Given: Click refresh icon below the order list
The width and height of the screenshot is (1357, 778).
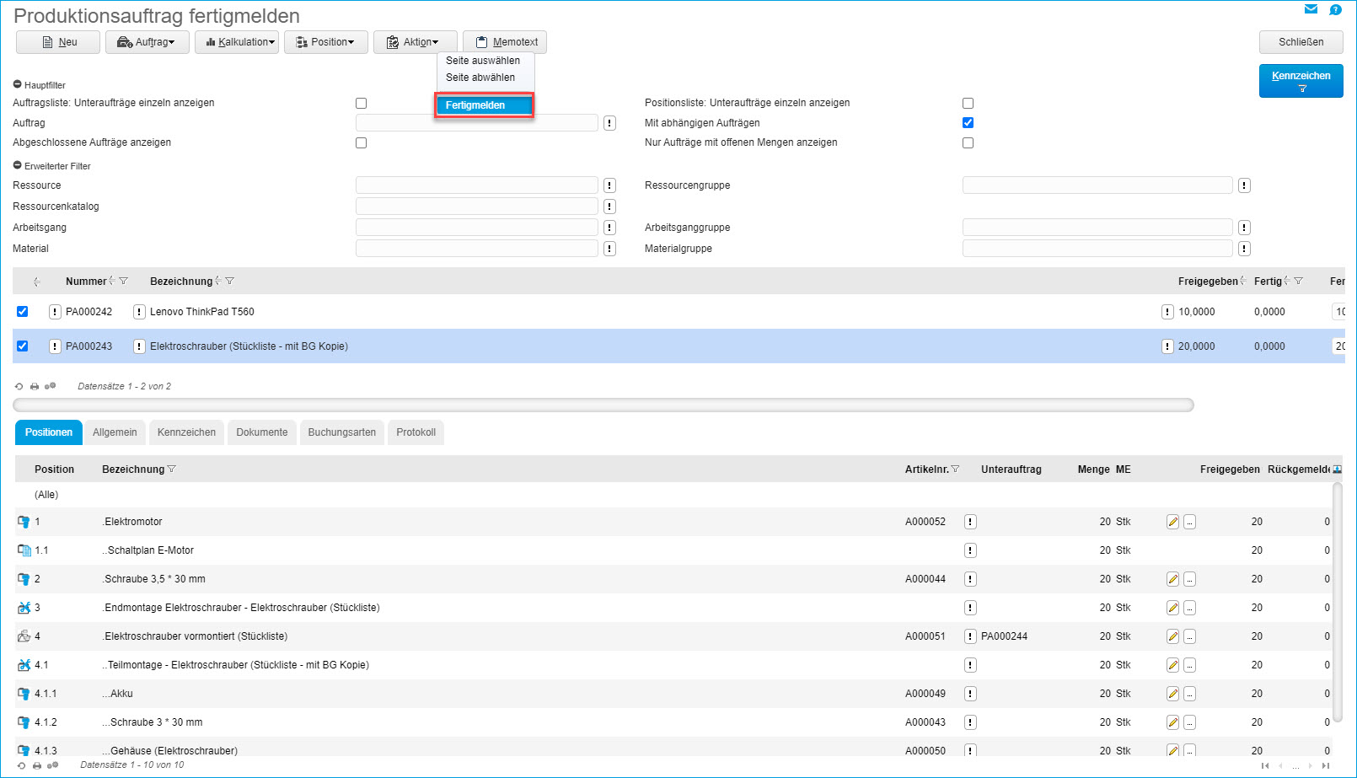Looking at the screenshot, I should click(x=19, y=386).
